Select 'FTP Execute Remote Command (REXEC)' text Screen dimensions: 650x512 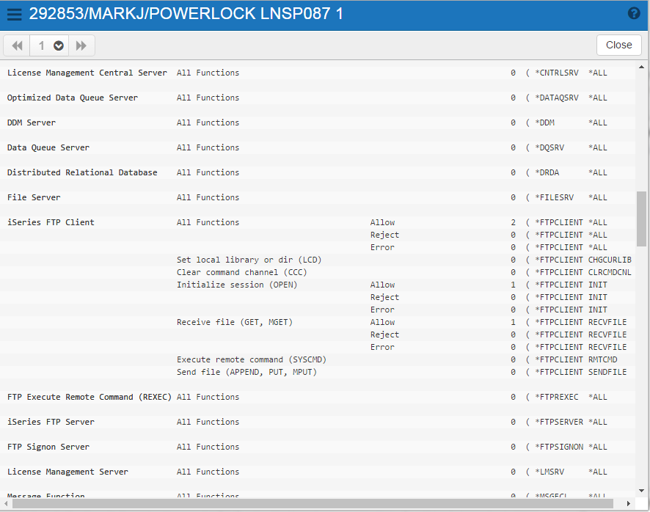point(89,397)
